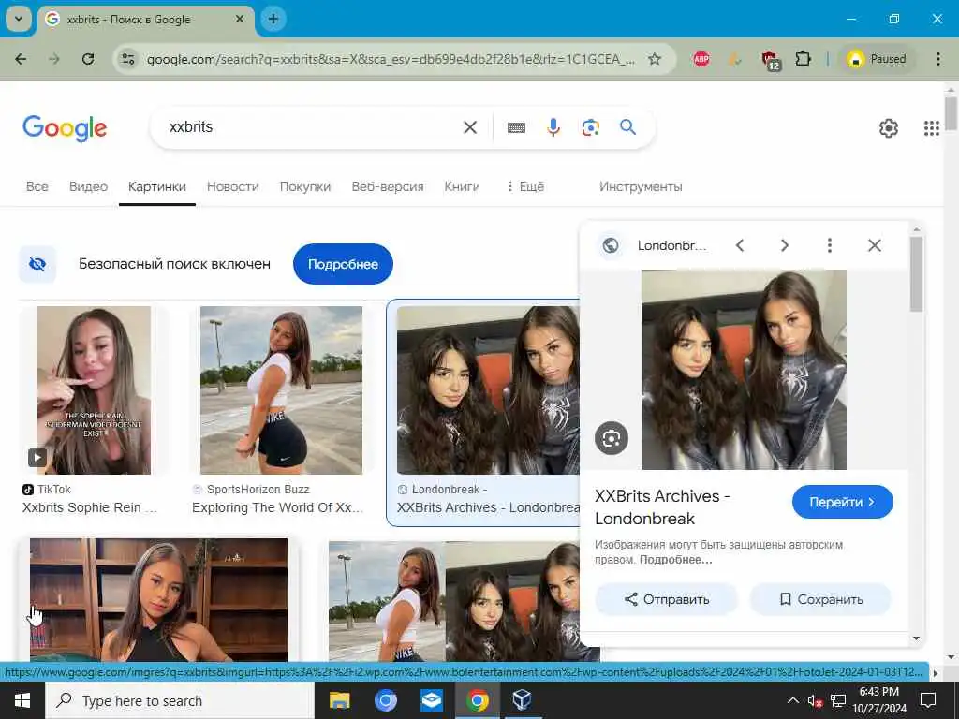
Task: Open site information icon in address bar
Action: (127, 59)
